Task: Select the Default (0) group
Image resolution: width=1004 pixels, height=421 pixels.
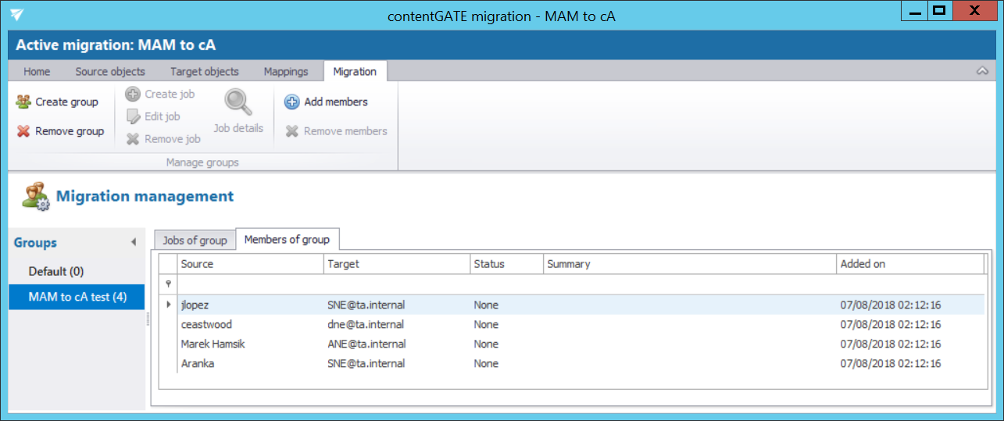Action: (55, 271)
